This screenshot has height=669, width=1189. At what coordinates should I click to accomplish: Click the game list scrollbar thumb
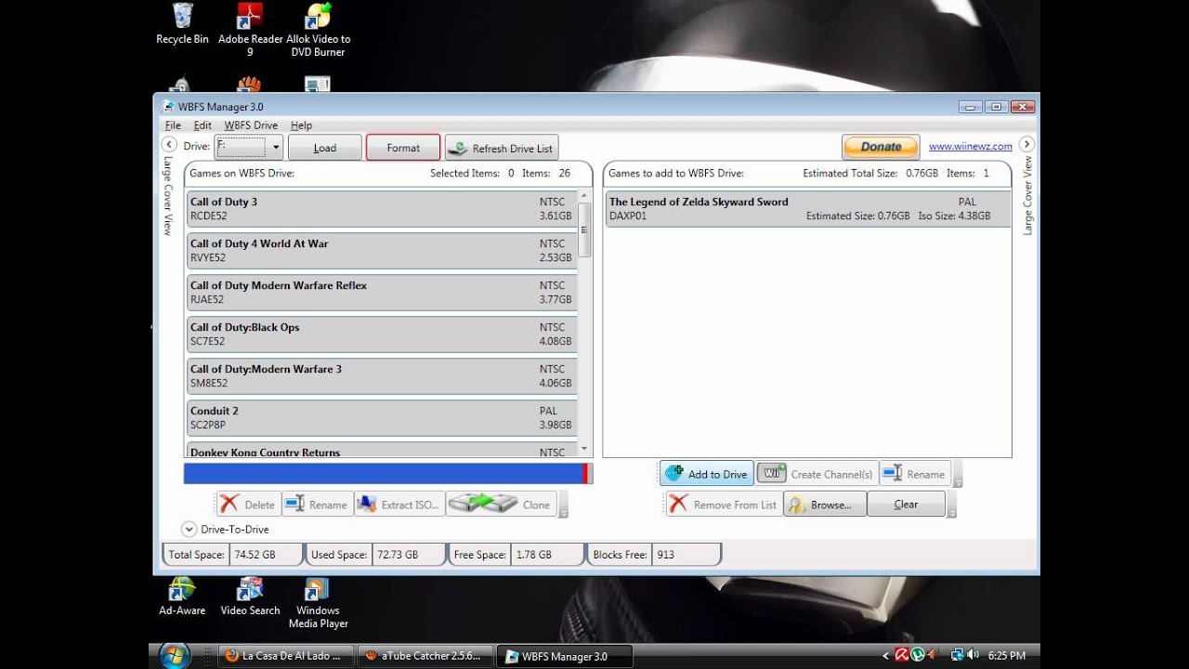point(585,230)
